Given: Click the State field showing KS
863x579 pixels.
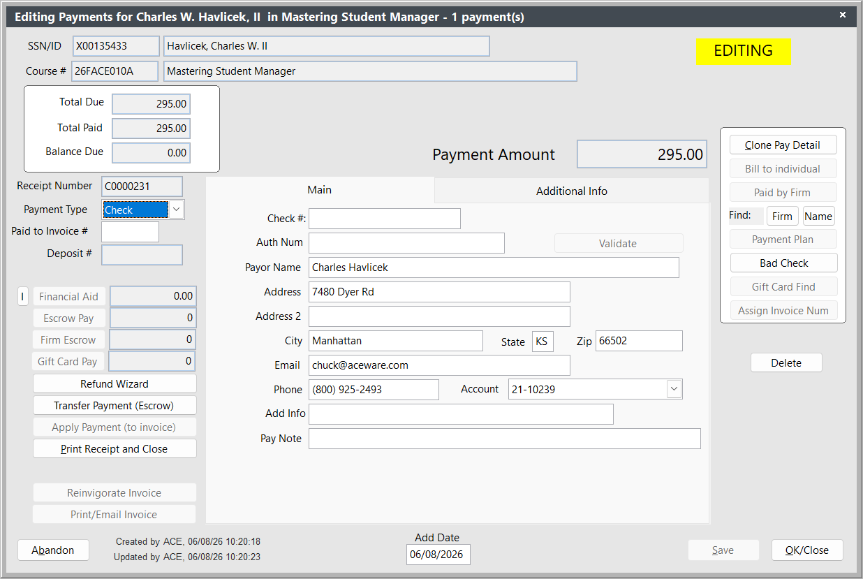Looking at the screenshot, I should pyautogui.click(x=543, y=342).
